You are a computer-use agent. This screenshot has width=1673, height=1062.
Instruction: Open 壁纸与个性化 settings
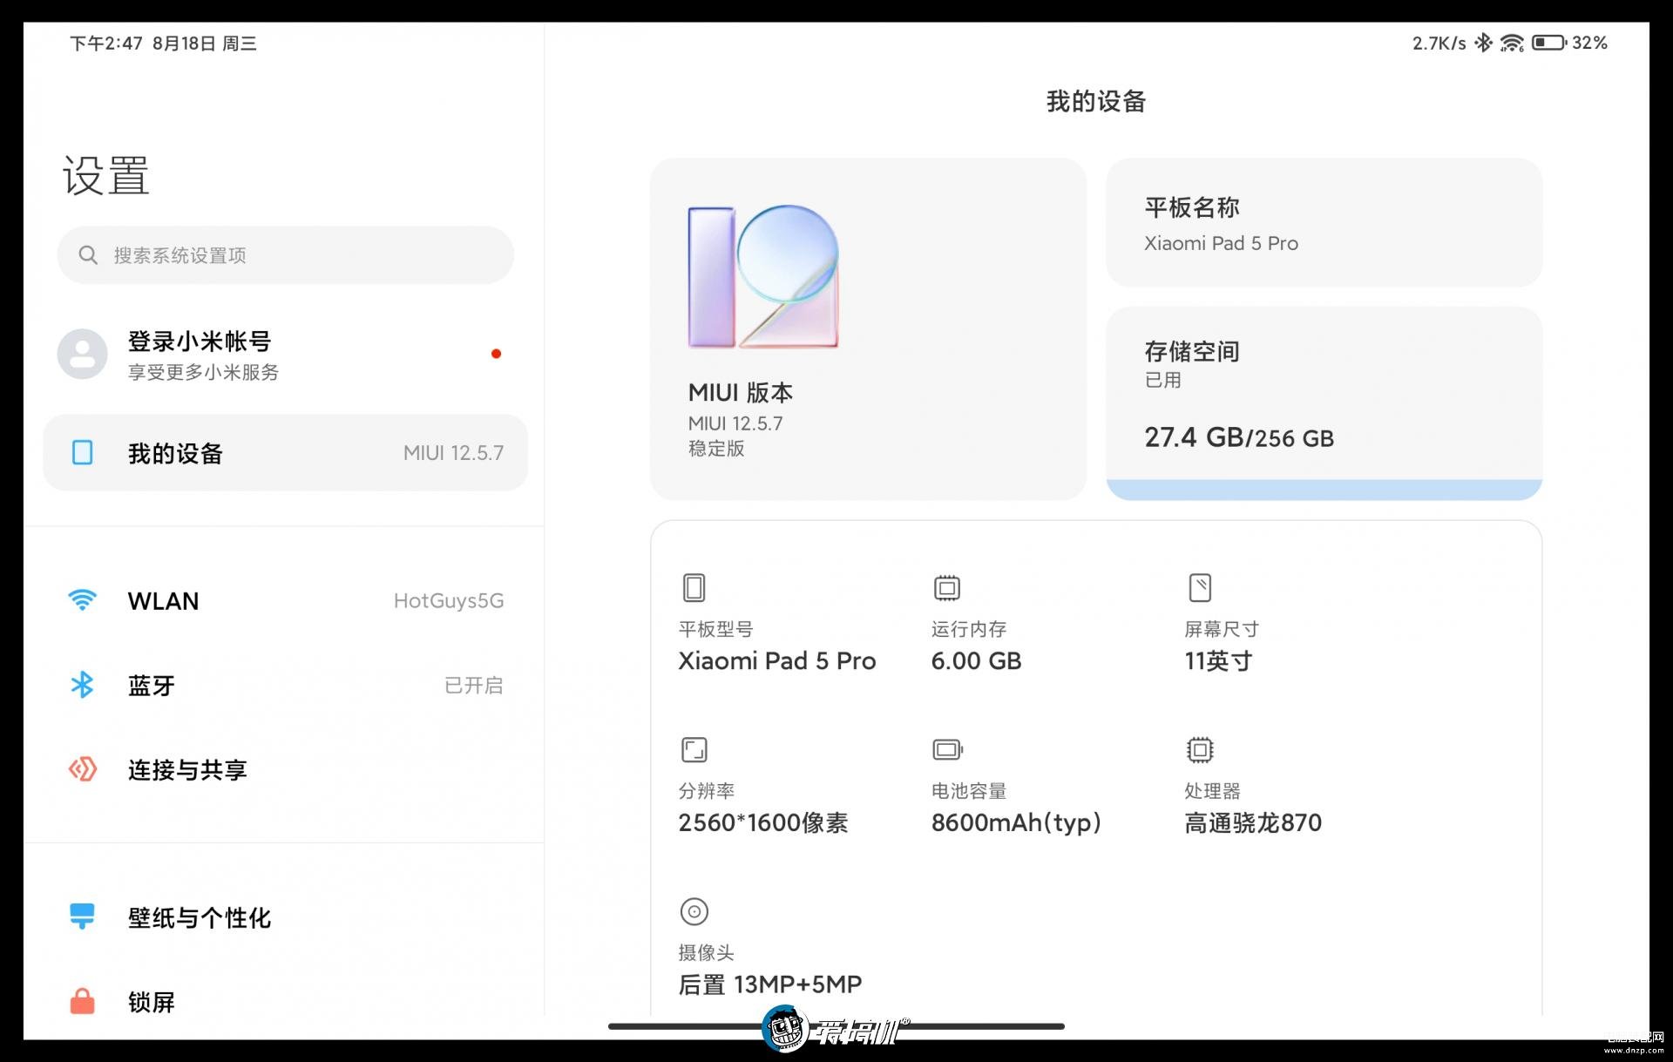286,918
